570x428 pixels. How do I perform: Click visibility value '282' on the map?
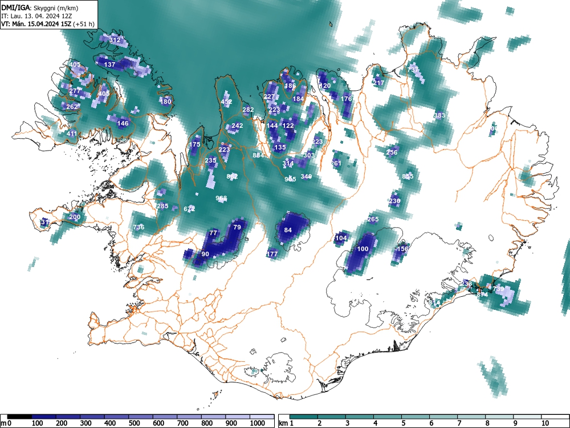coord(249,110)
